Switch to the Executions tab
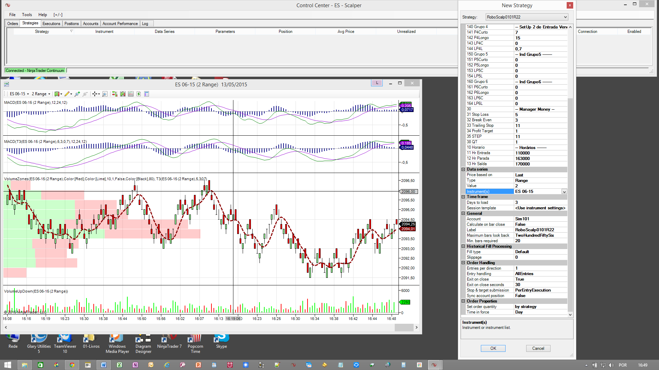Viewport: 659px width, 370px height. pos(51,24)
